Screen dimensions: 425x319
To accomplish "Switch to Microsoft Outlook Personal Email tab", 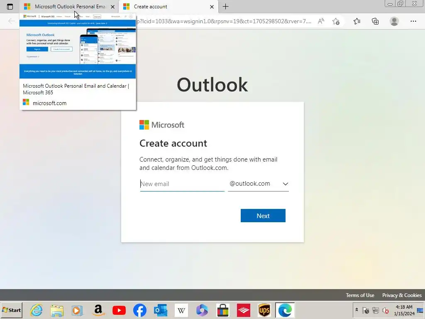I will pyautogui.click(x=69, y=7).
